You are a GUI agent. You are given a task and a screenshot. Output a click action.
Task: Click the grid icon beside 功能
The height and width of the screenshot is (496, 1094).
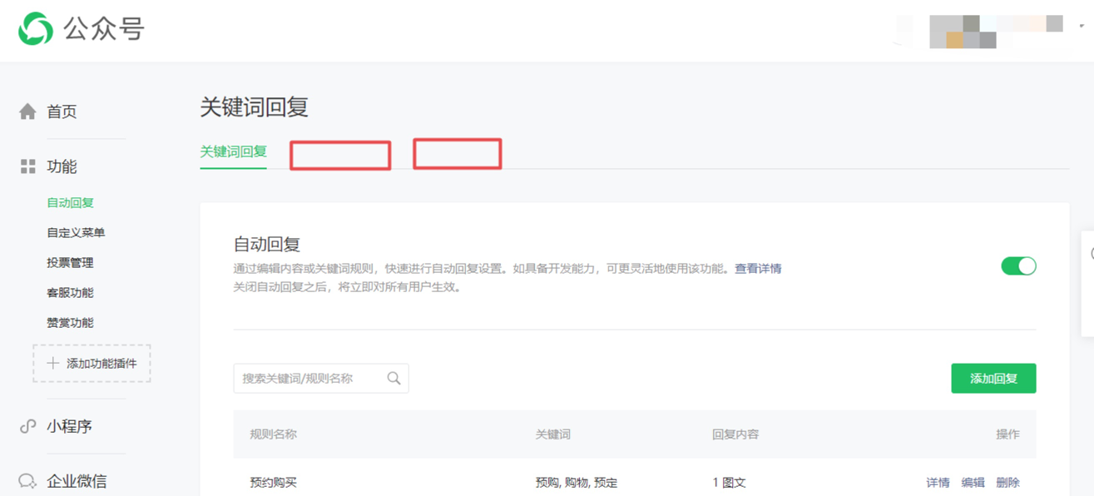[x=28, y=166]
